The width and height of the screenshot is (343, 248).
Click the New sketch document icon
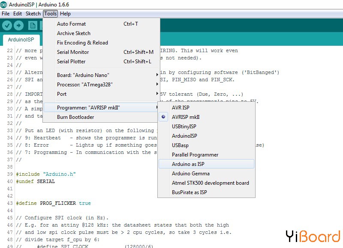click(33, 26)
